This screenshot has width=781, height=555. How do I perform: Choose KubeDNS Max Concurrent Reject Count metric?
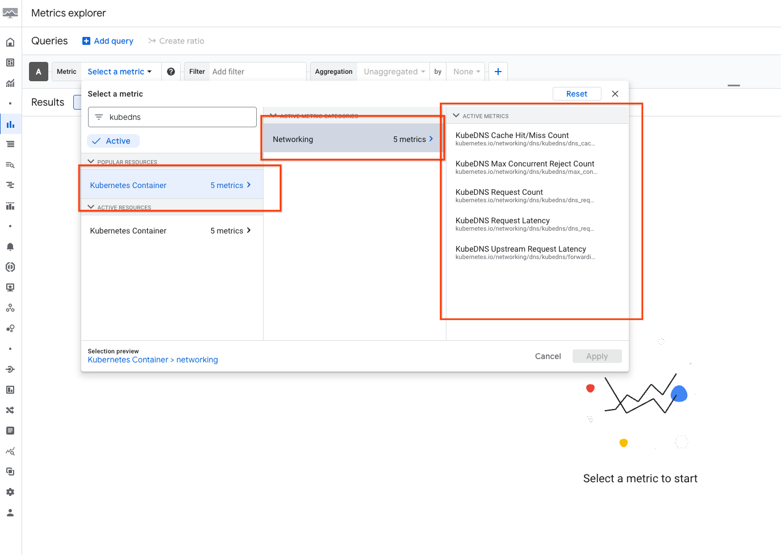coord(537,167)
